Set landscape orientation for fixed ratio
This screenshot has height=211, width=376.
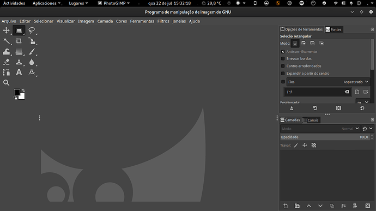coord(366,92)
